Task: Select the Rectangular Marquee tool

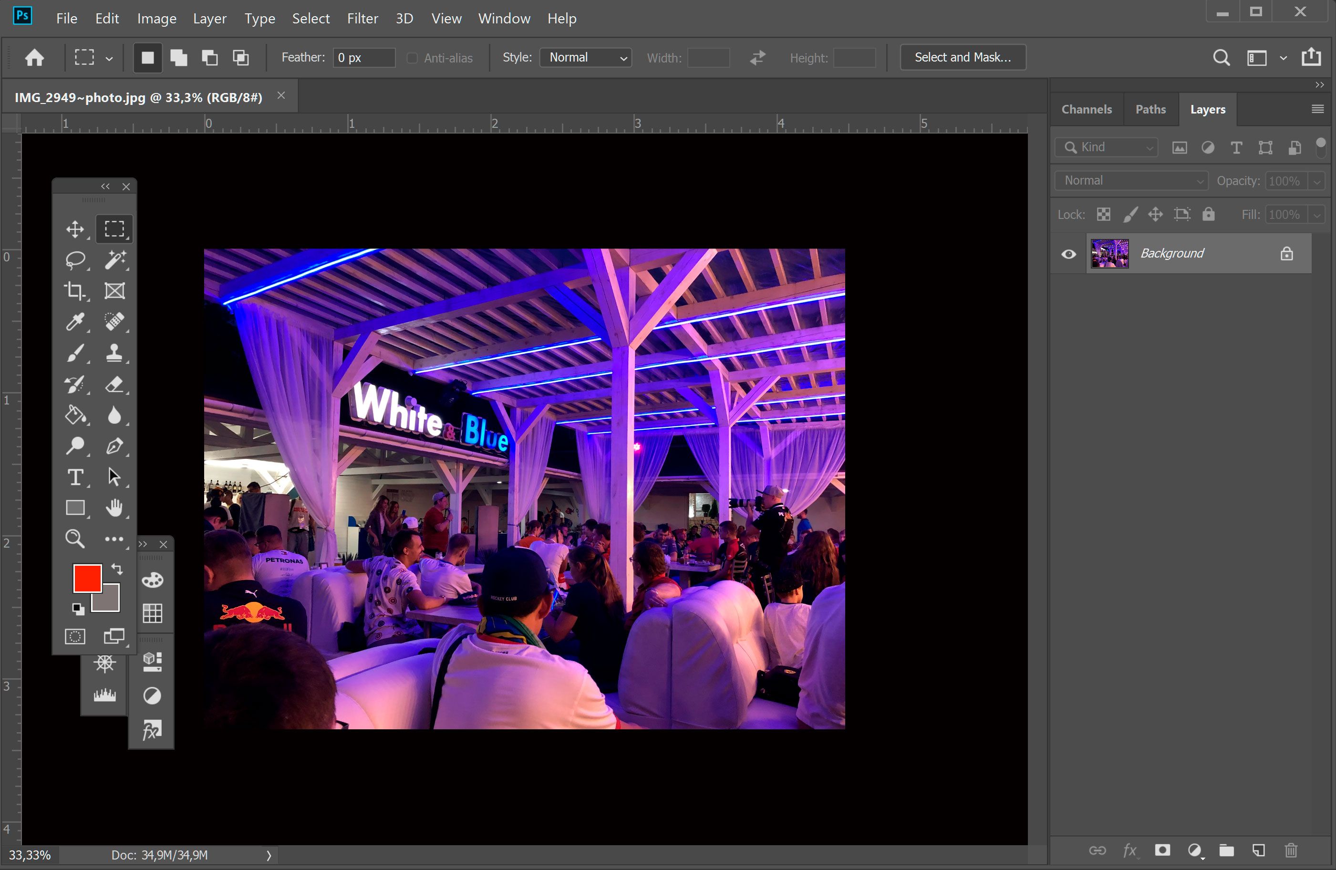Action: pos(114,228)
